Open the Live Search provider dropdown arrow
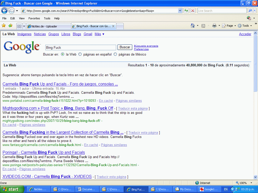258x193 pixels. coord(254,11)
